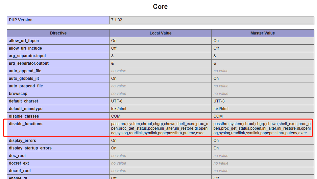Viewport: 317px width, 179px height.
Task: Select the docref_root directive label
Action: click(20, 171)
